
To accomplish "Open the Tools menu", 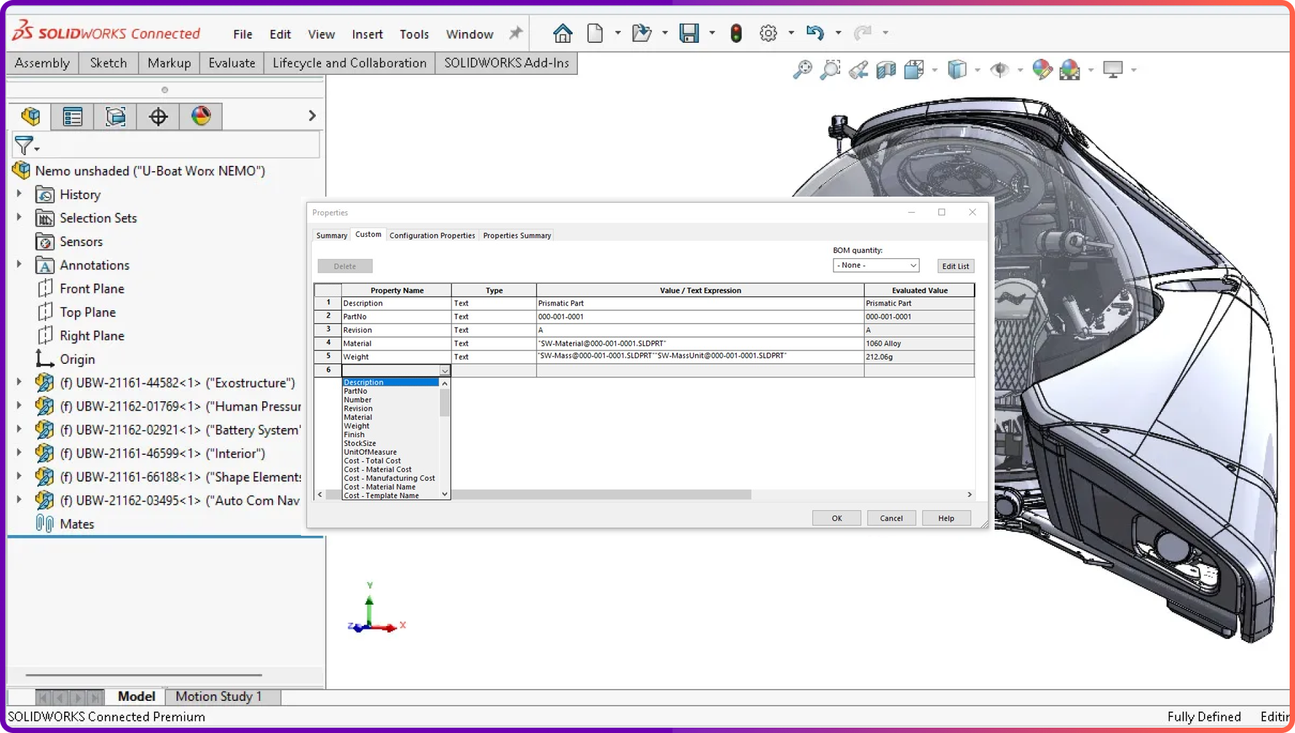I will pyautogui.click(x=414, y=34).
